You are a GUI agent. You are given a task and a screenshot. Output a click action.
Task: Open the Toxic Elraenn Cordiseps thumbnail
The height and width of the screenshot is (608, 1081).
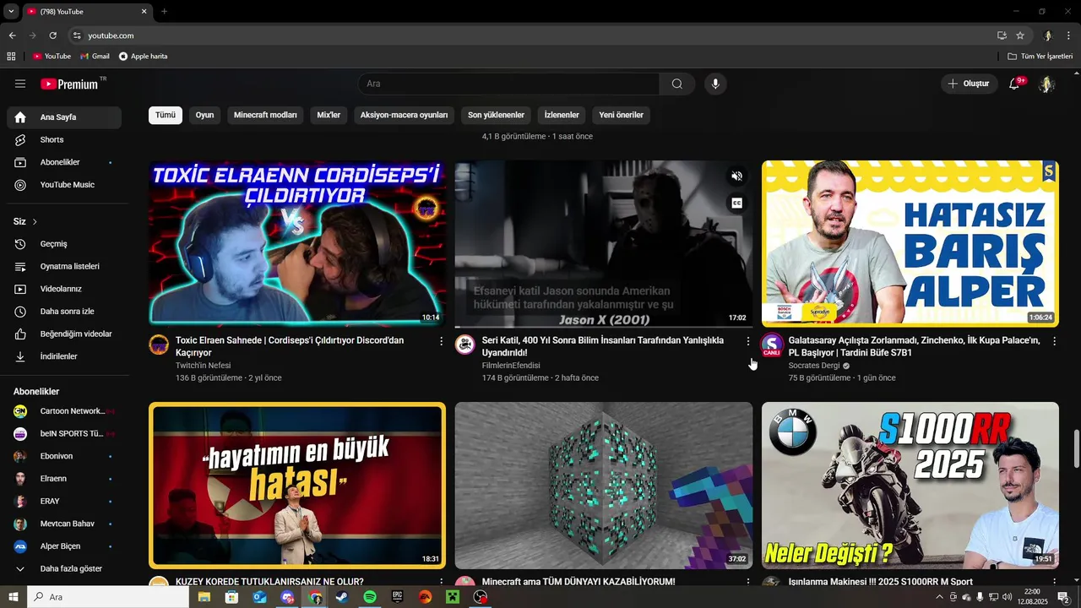point(297,244)
